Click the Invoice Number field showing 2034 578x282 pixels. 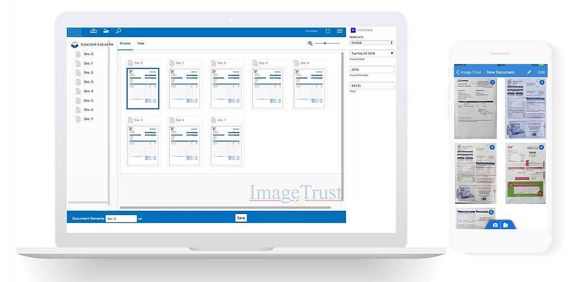click(372, 69)
